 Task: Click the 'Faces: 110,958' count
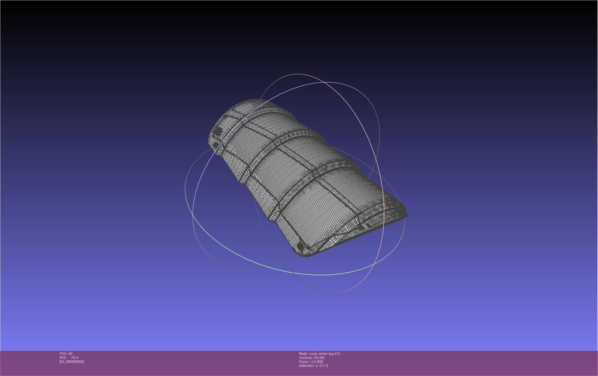coord(311,361)
